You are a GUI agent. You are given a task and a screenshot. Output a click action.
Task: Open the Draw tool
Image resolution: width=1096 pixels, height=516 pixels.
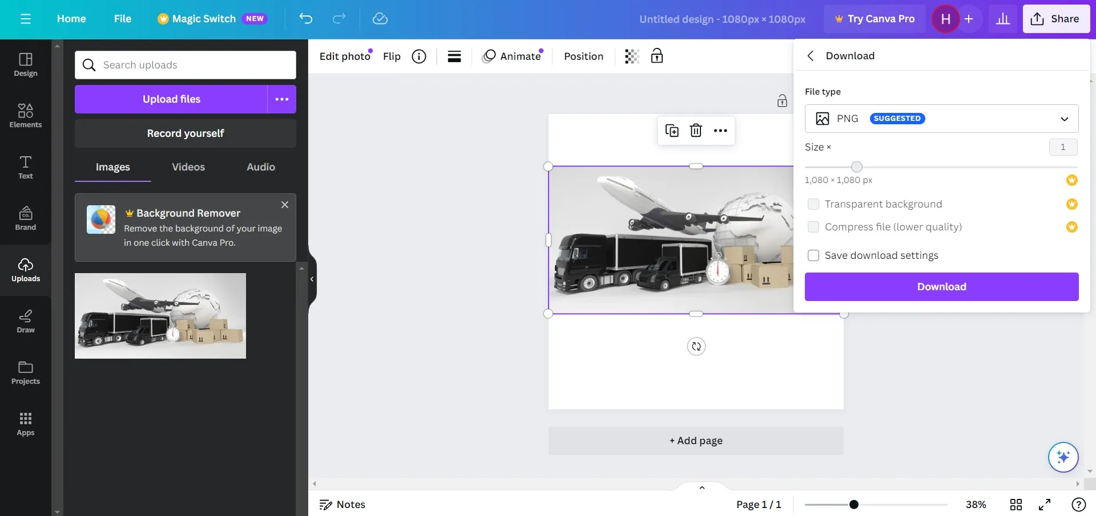pyautogui.click(x=25, y=321)
